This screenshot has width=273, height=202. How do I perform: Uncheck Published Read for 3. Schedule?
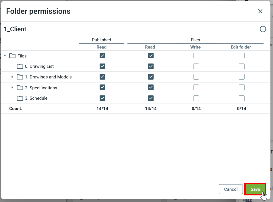coord(102,98)
